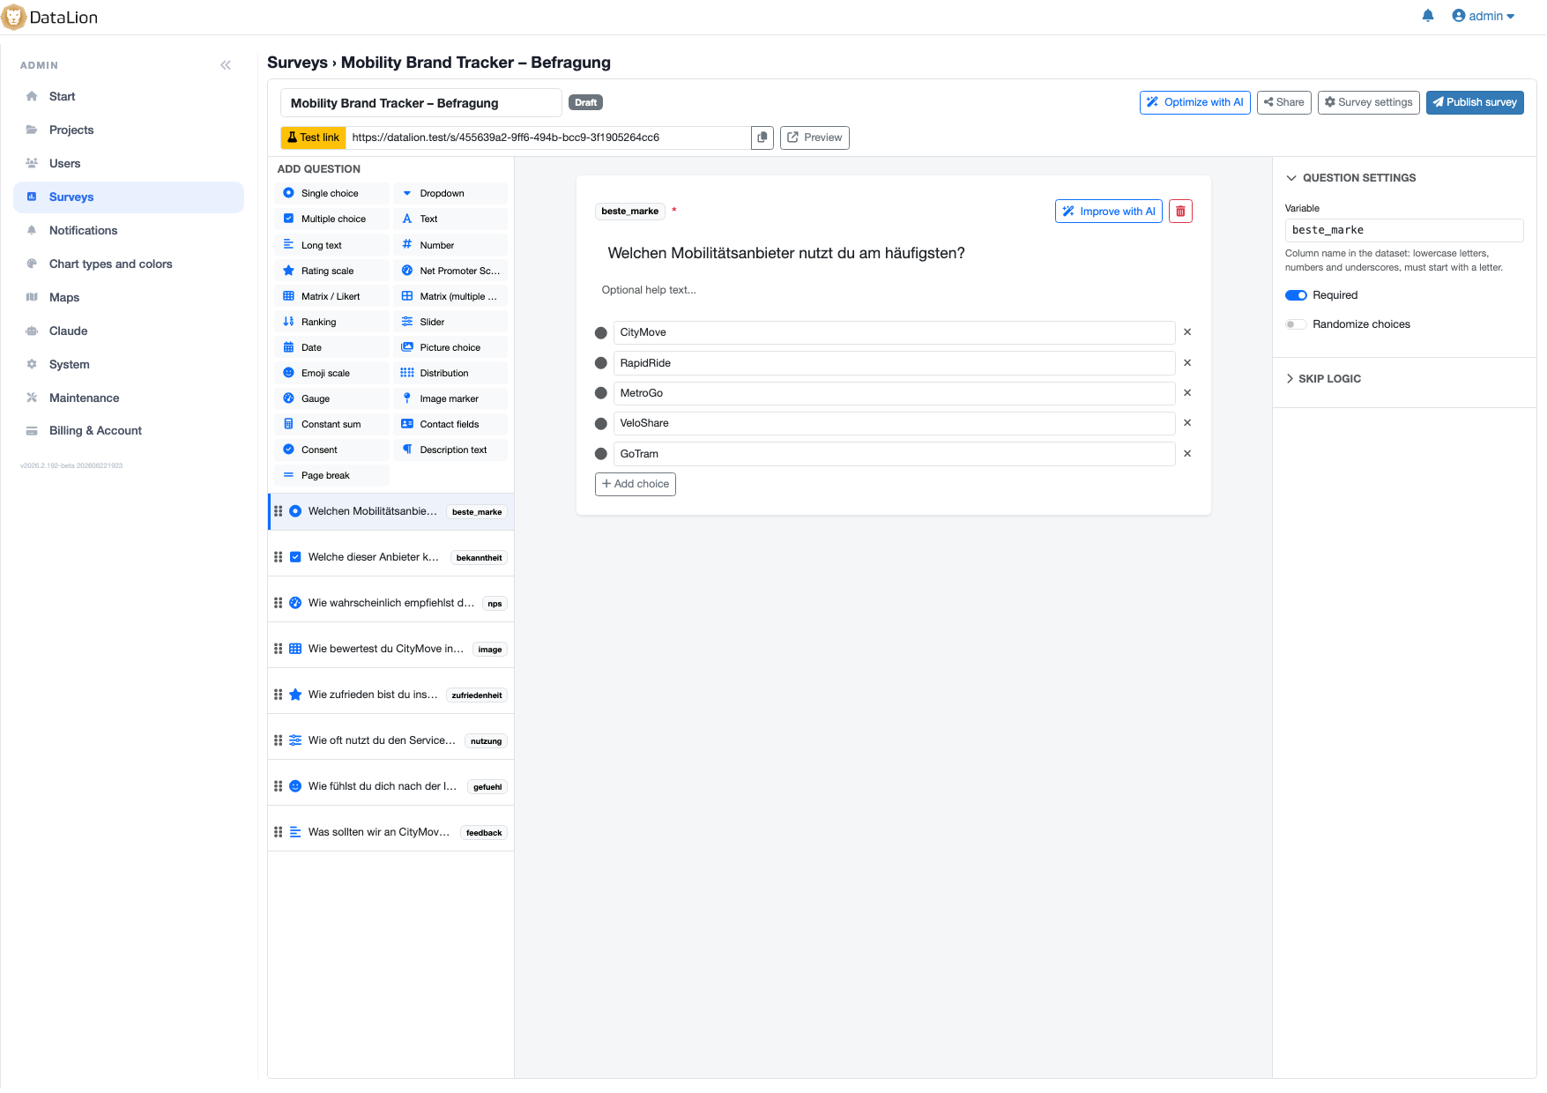The width and height of the screenshot is (1547, 1093).
Task: Select the radio bullet beside MetroGo
Action: tap(601, 393)
